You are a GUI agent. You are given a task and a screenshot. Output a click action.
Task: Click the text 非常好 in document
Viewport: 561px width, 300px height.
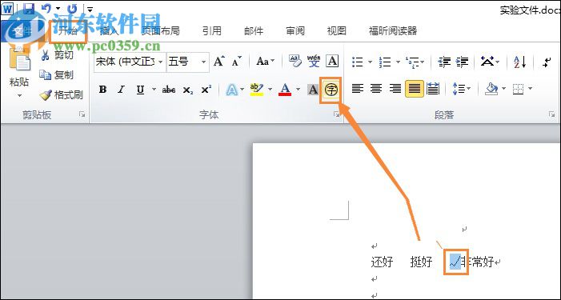tap(477, 262)
